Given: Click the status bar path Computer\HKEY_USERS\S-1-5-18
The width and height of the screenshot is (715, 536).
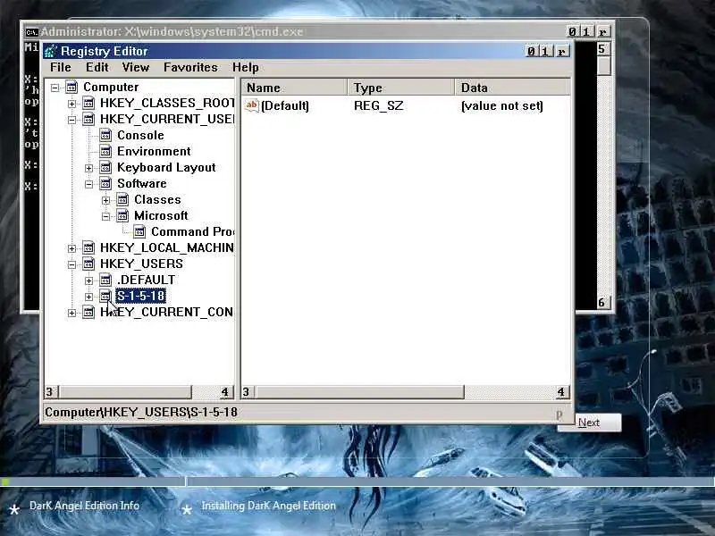Looking at the screenshot, I should 141,412.
